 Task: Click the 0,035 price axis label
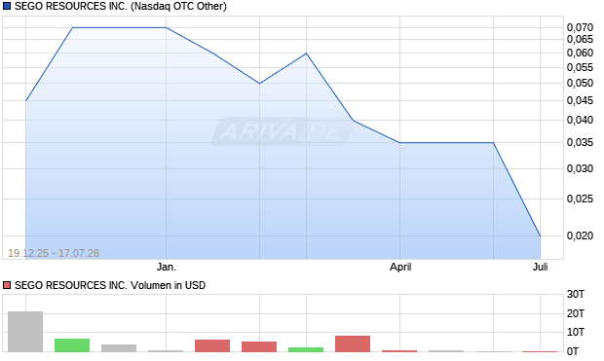580,142
